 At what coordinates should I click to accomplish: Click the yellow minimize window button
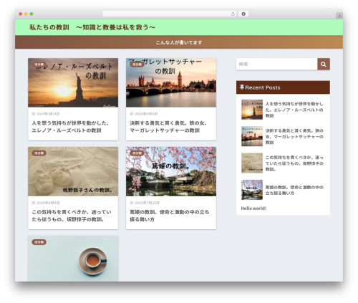[26, 14]
